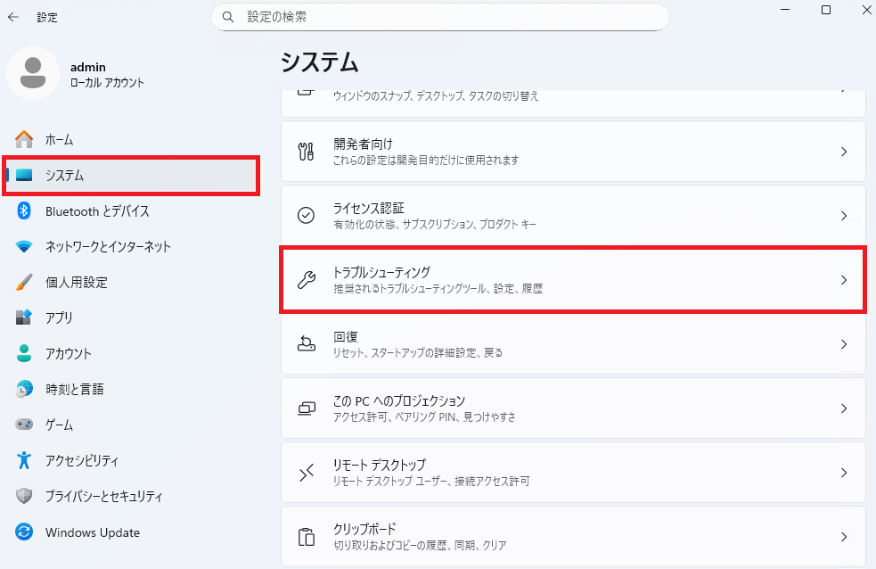Click '有効化の状態、サブスクリプション、プロダクト キー' text
The height and width of the screenshot is (569, 876).
[435, 225]
